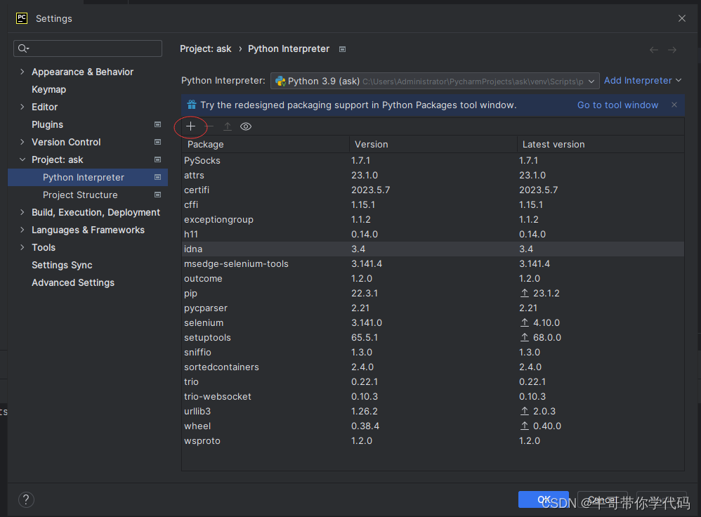Select the pycparser package row

click(x=433, y=308)
